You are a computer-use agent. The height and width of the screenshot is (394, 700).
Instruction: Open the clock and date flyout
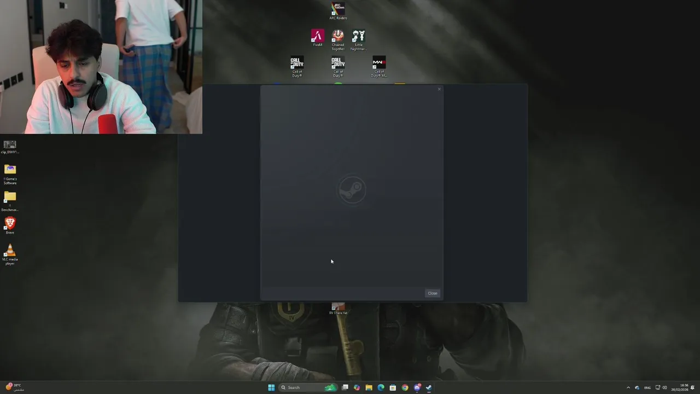point(680,387)
